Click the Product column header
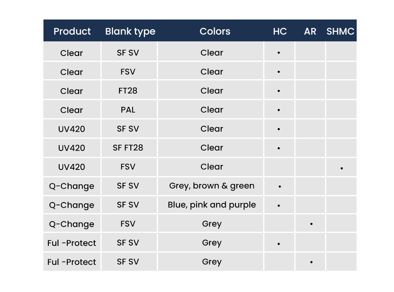The image size is (394, 292). click(x=72, y=32)
